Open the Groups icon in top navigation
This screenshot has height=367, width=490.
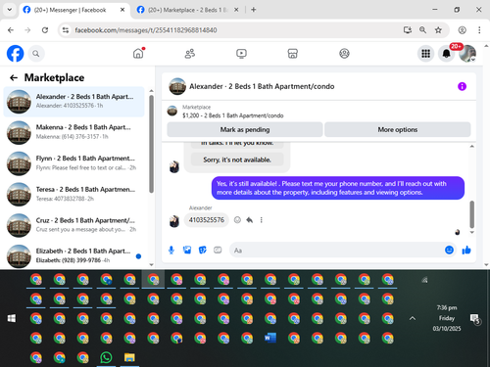tap(344, 53)
